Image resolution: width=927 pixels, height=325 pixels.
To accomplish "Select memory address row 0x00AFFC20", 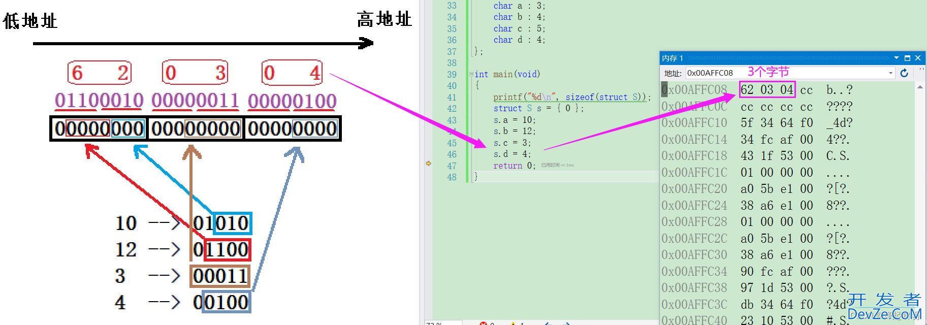I will coord(694,189).
